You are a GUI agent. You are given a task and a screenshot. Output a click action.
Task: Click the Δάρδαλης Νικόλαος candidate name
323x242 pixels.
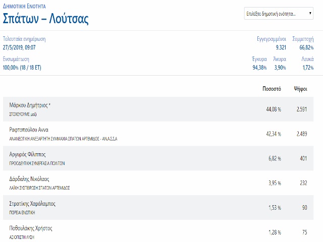(29, 179)
